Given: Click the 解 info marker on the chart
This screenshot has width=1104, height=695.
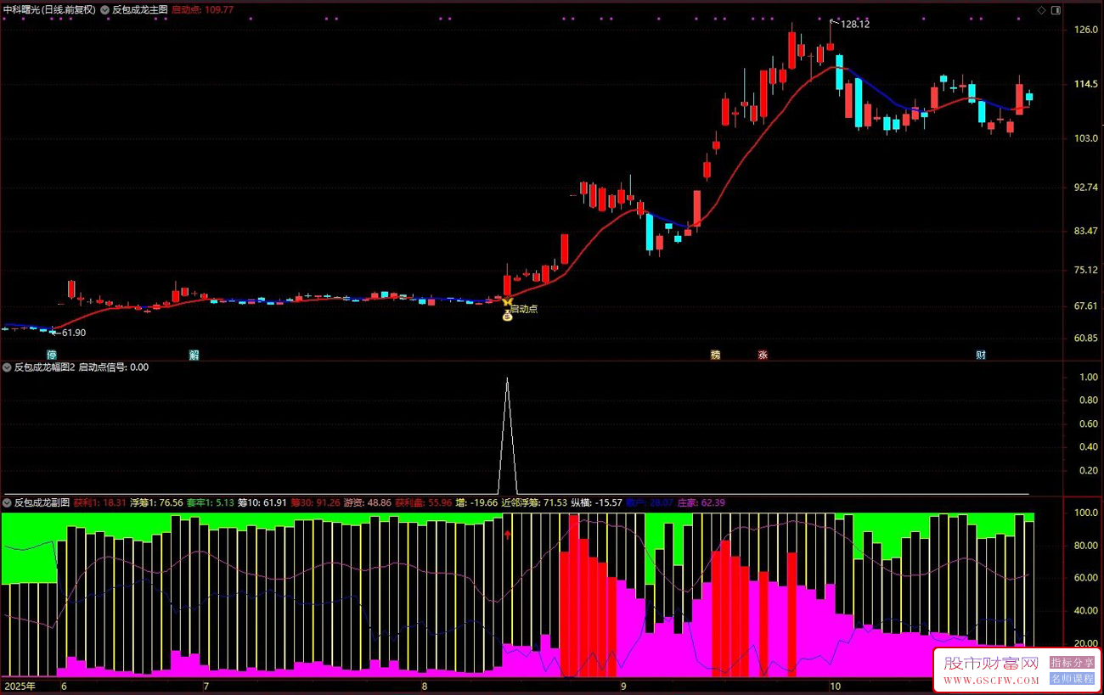Looking at the screenshot, I should click(194, 355).
